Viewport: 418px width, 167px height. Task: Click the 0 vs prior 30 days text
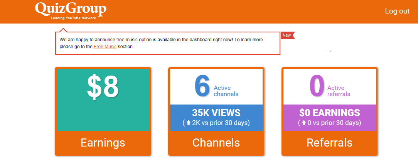pos(329,123)
